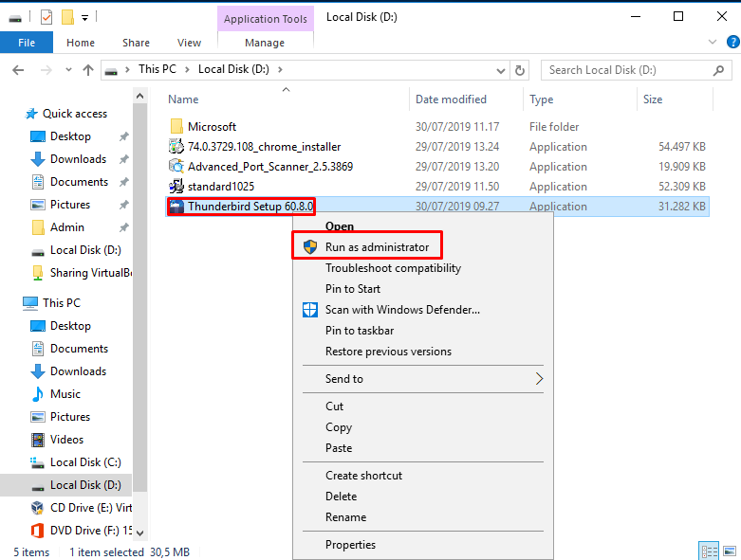Click the Properties quick access toolbar icon
741x560 pixels.
46,18
